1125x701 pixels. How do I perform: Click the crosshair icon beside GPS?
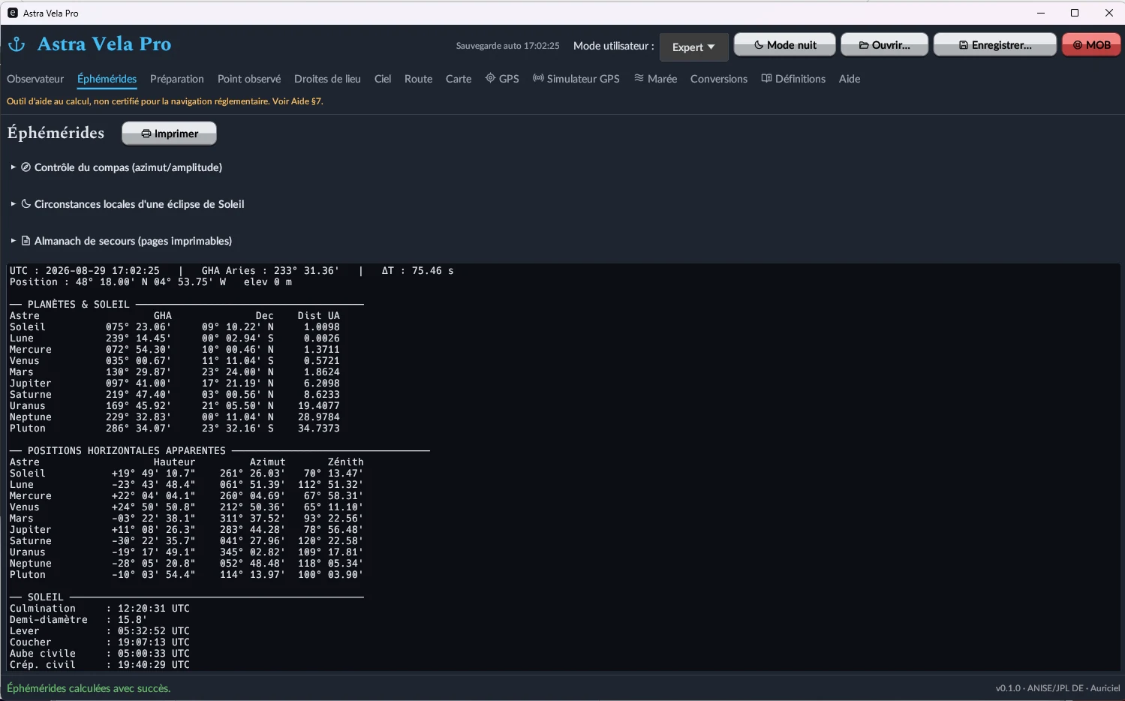click(x=490, y=78)
